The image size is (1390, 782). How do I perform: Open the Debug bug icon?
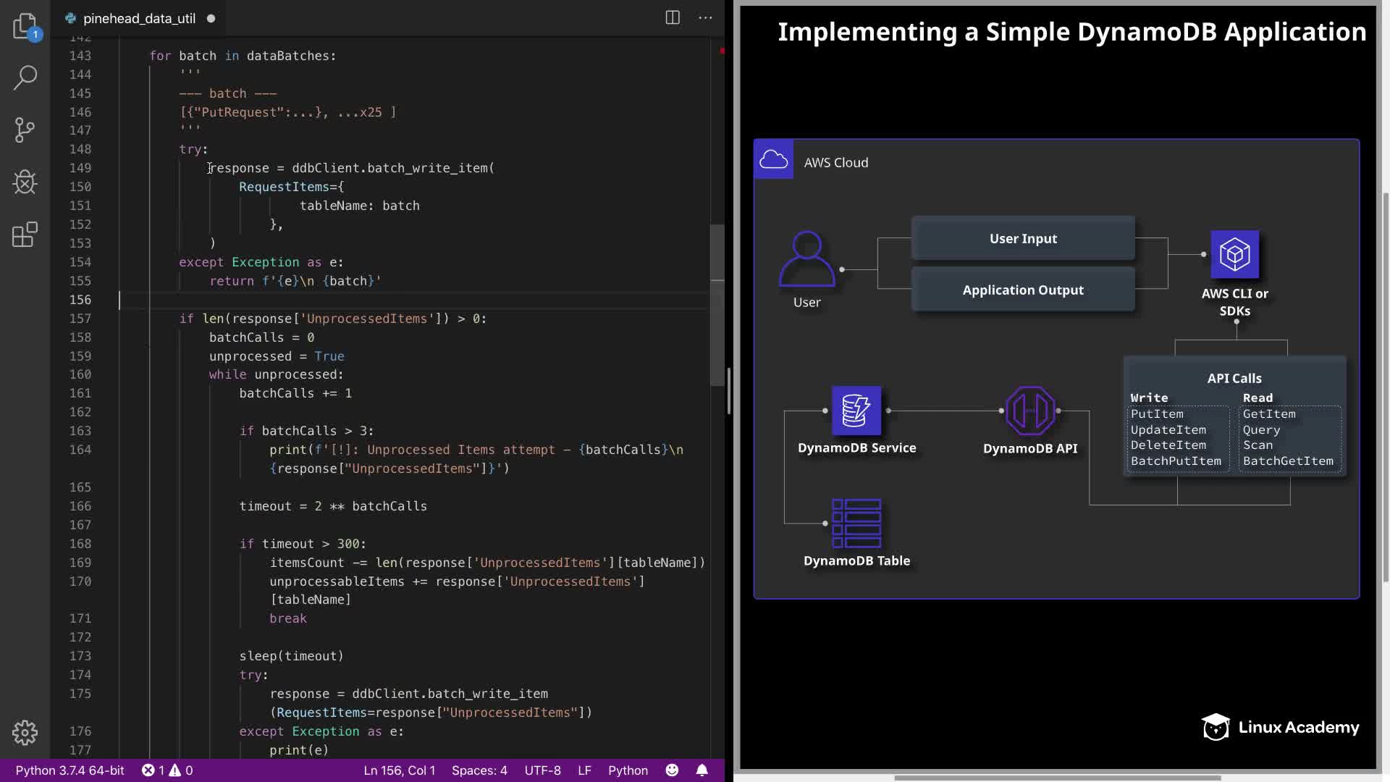(x=25, y=182)
